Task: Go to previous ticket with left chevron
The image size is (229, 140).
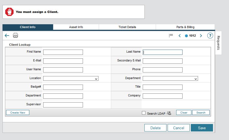Action: 180,36
